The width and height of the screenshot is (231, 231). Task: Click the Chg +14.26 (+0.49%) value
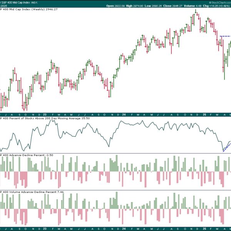pos(216,6)
